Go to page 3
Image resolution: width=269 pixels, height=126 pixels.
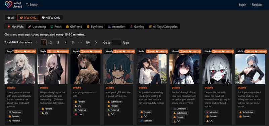click(x=58, y=43)
